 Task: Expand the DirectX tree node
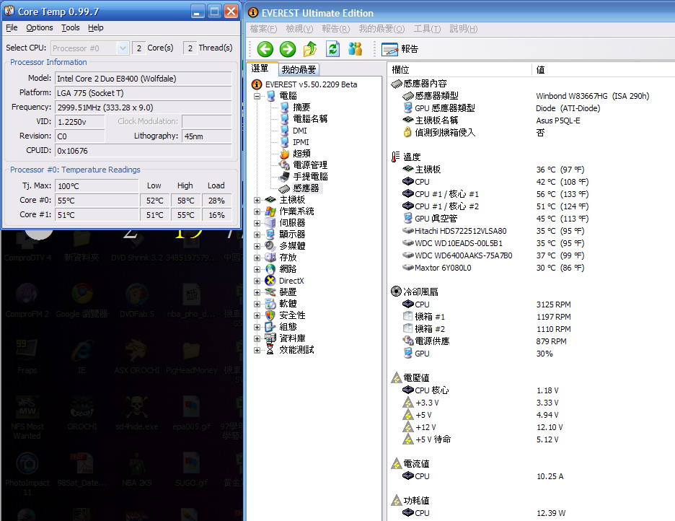257,281
